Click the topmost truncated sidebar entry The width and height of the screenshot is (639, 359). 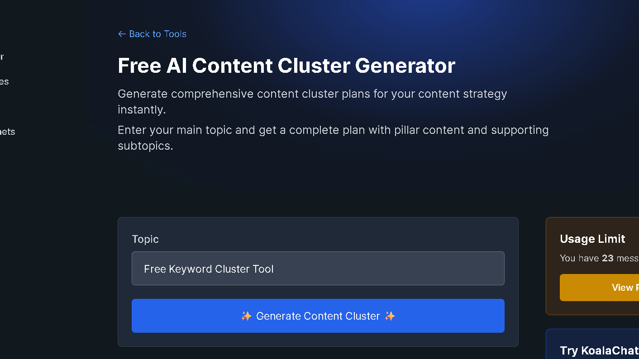(x=2, y=57)
